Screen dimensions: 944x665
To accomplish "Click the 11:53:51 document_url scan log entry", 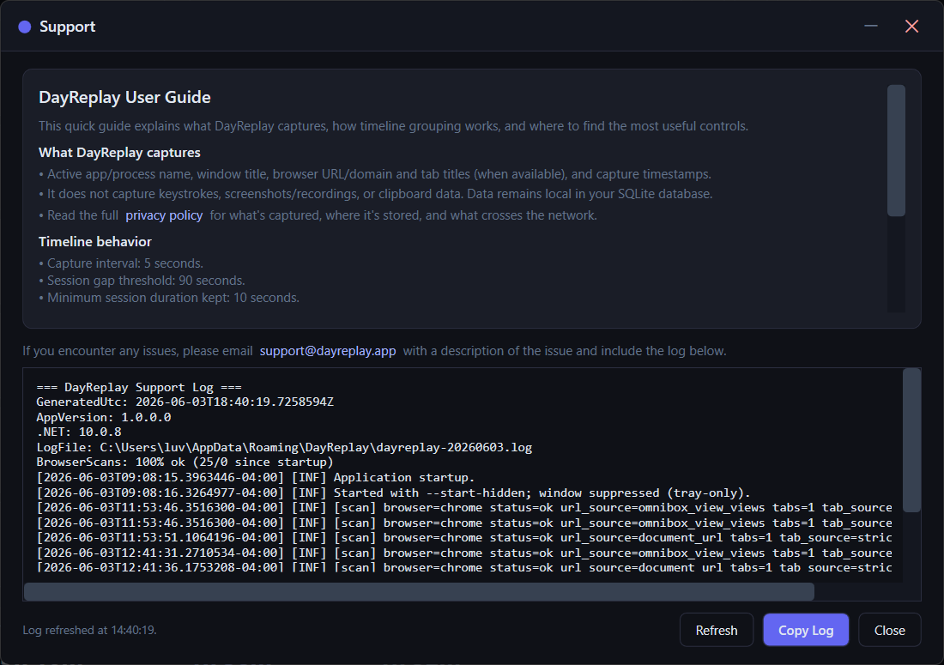I will [x=464, y=538].
